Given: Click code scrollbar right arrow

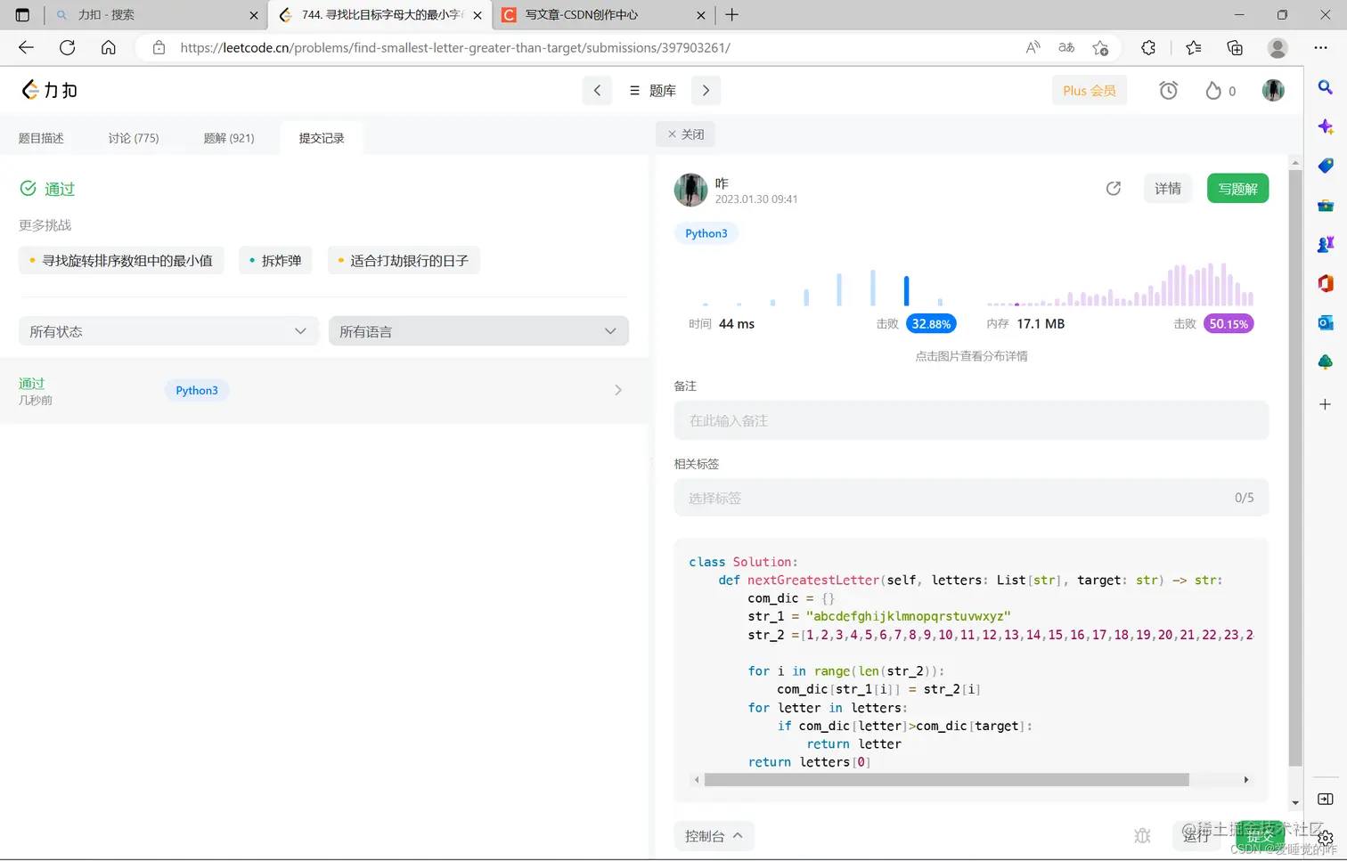Looking at the screenshot, I should pyautogui.click(x=1245, y=780).
